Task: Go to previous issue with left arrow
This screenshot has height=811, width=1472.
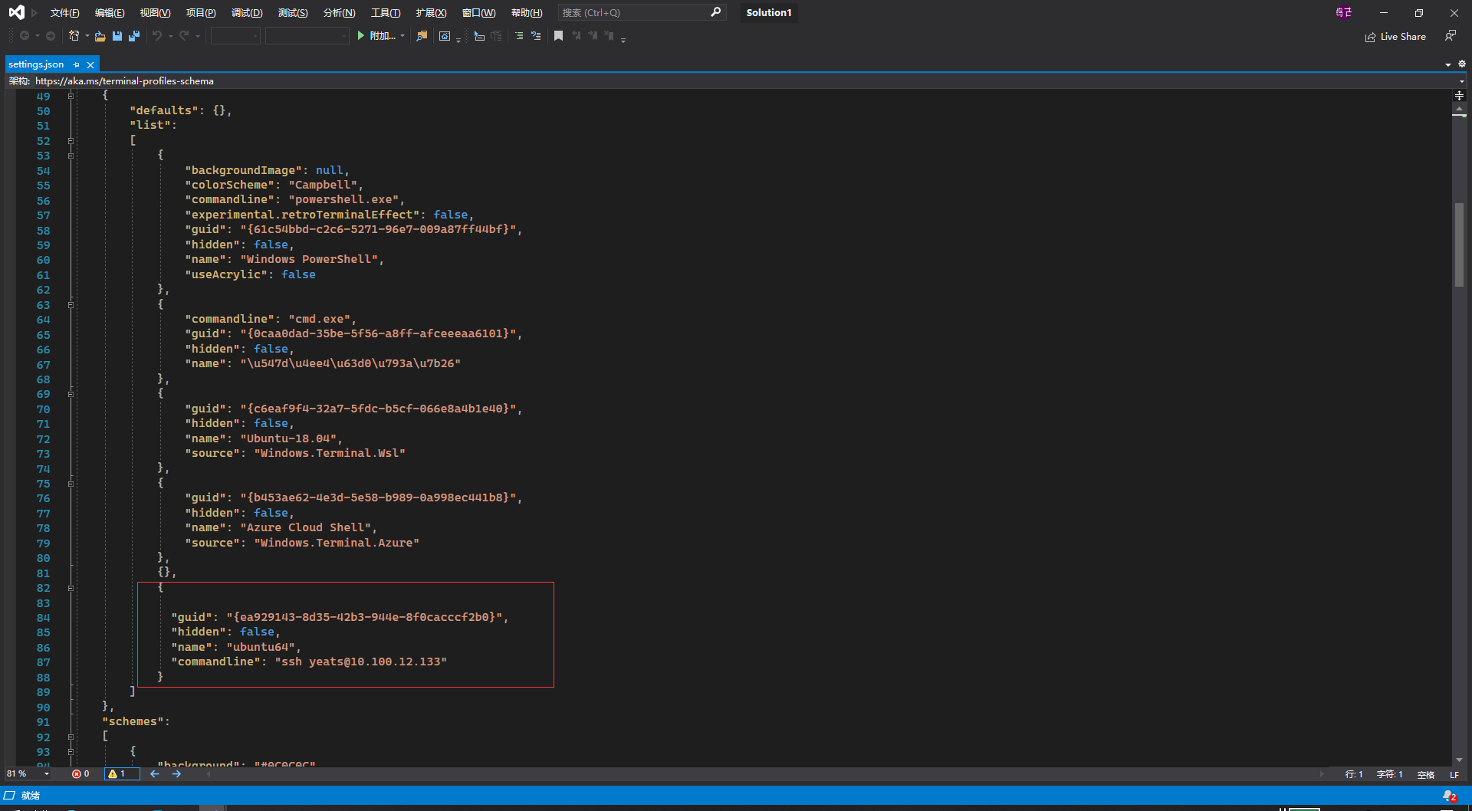Action: pos(155,774)
